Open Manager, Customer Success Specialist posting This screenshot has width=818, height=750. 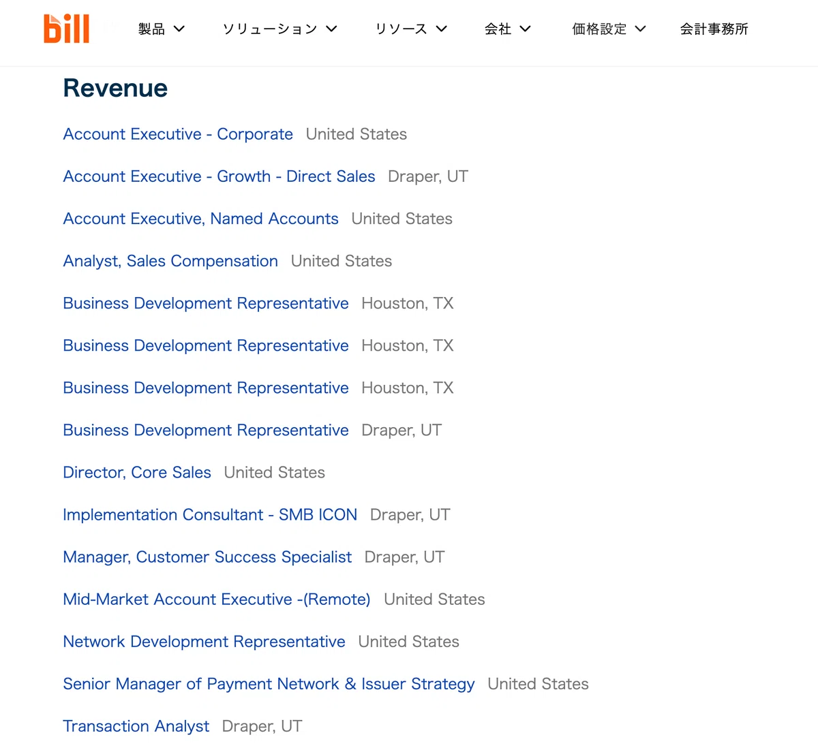207,557
